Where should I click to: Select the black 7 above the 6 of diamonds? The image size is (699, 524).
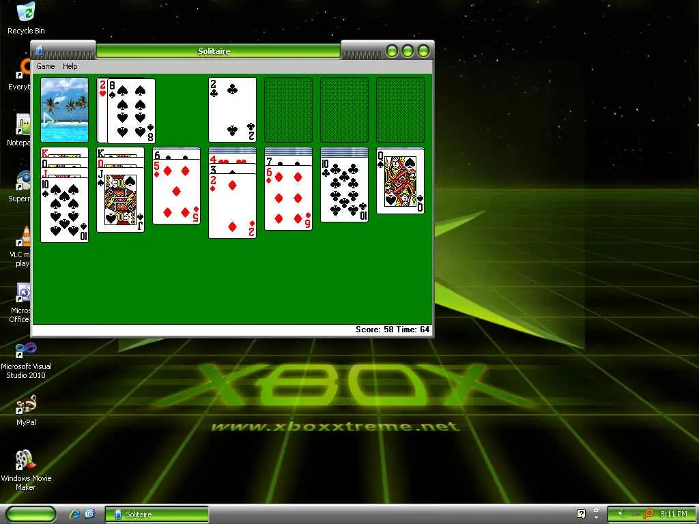click(289, 161)
